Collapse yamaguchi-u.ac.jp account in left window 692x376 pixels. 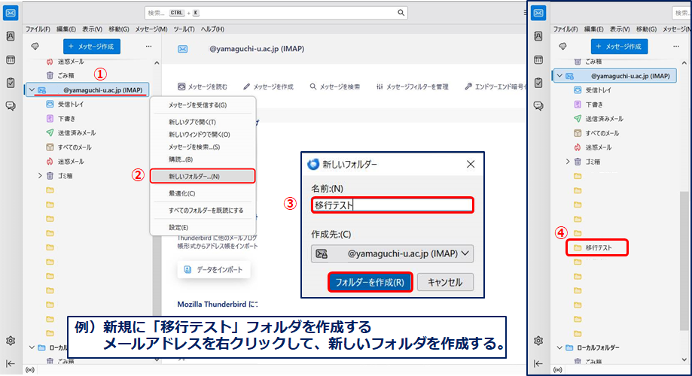32,90
